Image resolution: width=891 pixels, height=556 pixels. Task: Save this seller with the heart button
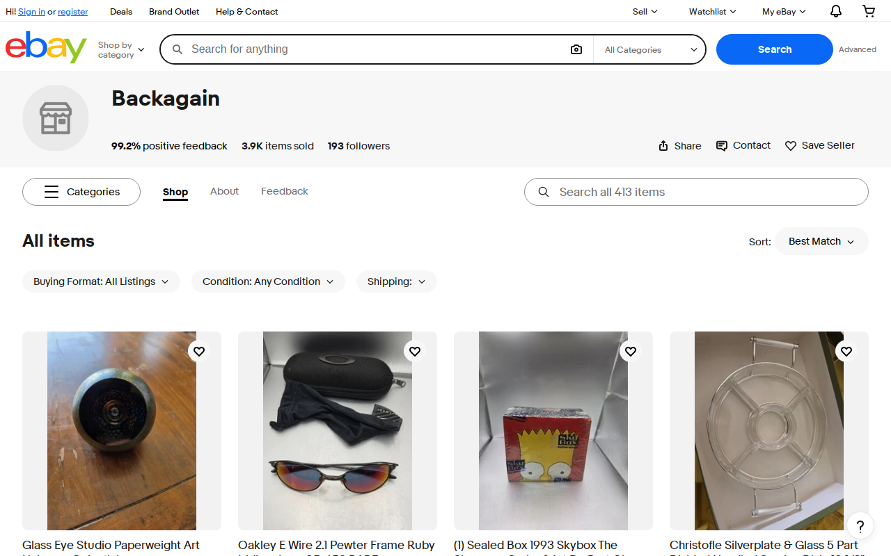pos(820,146)
